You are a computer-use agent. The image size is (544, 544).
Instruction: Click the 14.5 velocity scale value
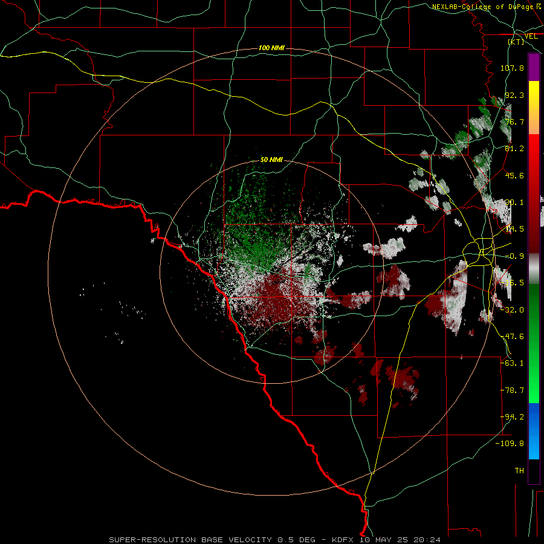coord(514,229)
